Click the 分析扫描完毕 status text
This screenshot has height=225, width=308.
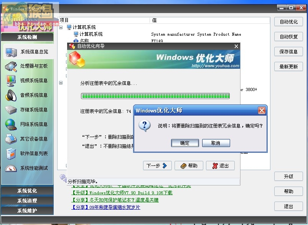pyautogui.click(x=83, y=181)
